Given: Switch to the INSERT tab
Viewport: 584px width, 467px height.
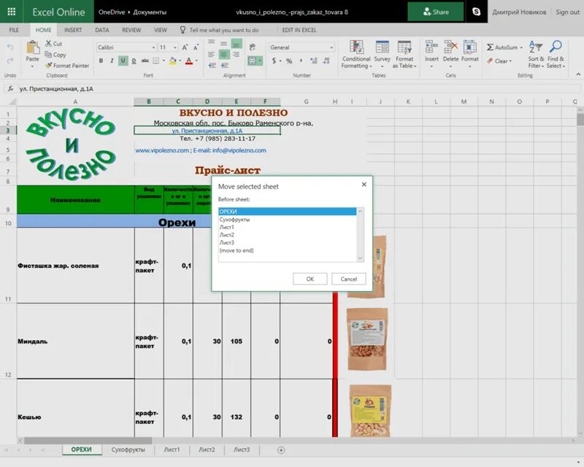Looking at the screenshot, I should pos(72,30).
